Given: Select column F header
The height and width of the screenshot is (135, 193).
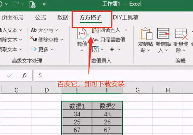Looking at the screenshot, I should pyautogui.click(x=107, y=90).
